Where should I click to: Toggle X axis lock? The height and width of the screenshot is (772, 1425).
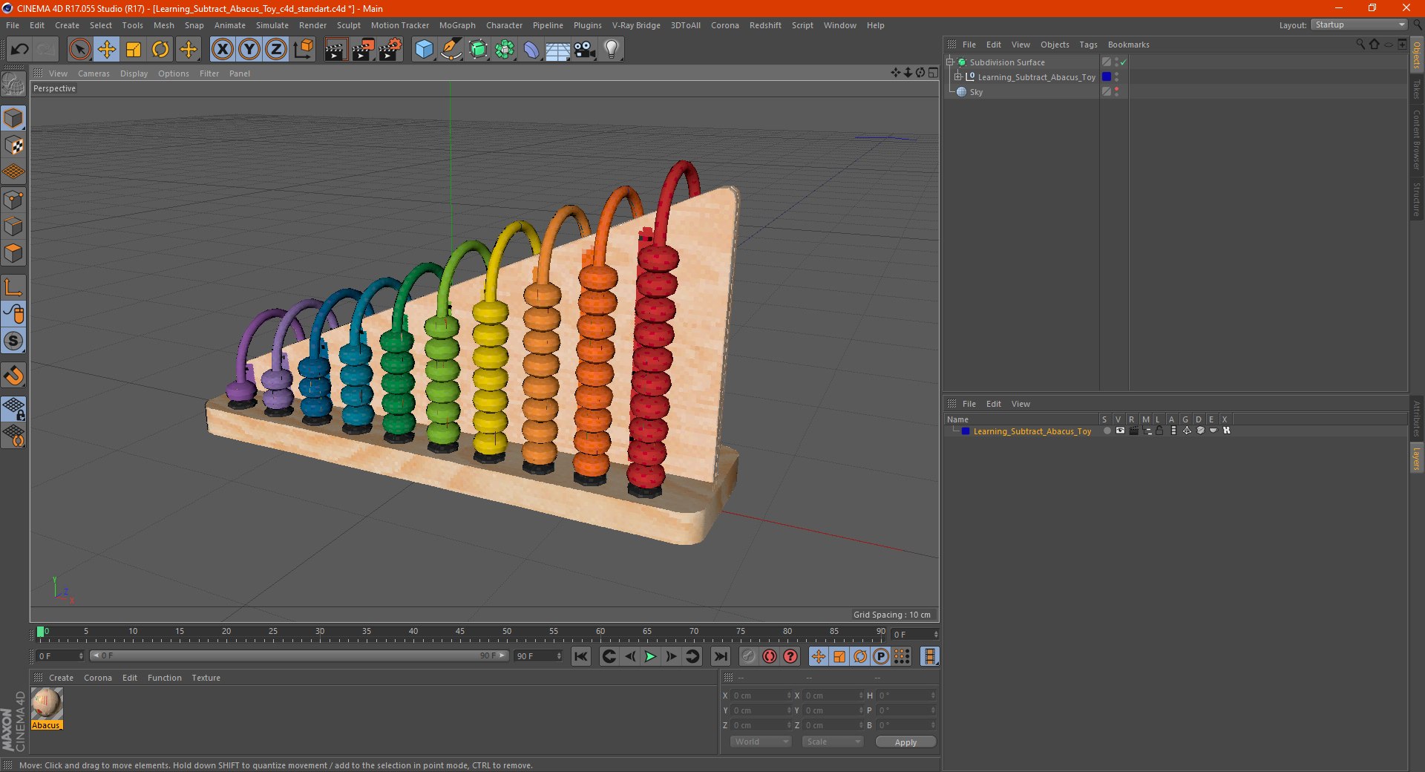click(222, 50)
